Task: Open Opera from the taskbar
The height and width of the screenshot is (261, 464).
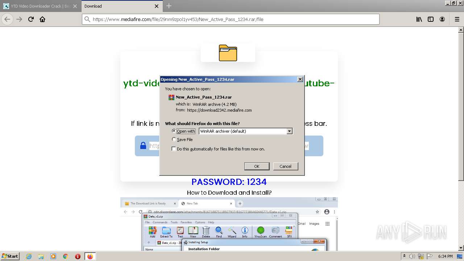Action: [x=78, y=256]
